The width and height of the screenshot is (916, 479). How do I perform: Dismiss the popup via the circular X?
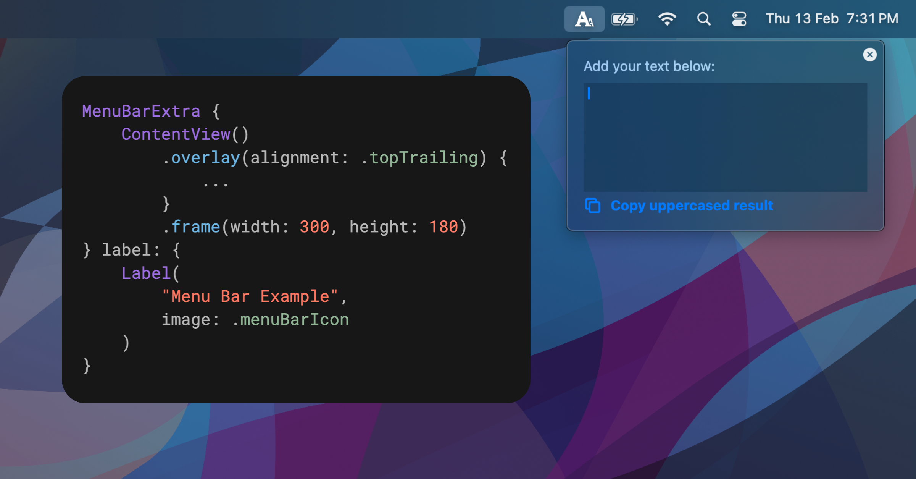[870, 55]
